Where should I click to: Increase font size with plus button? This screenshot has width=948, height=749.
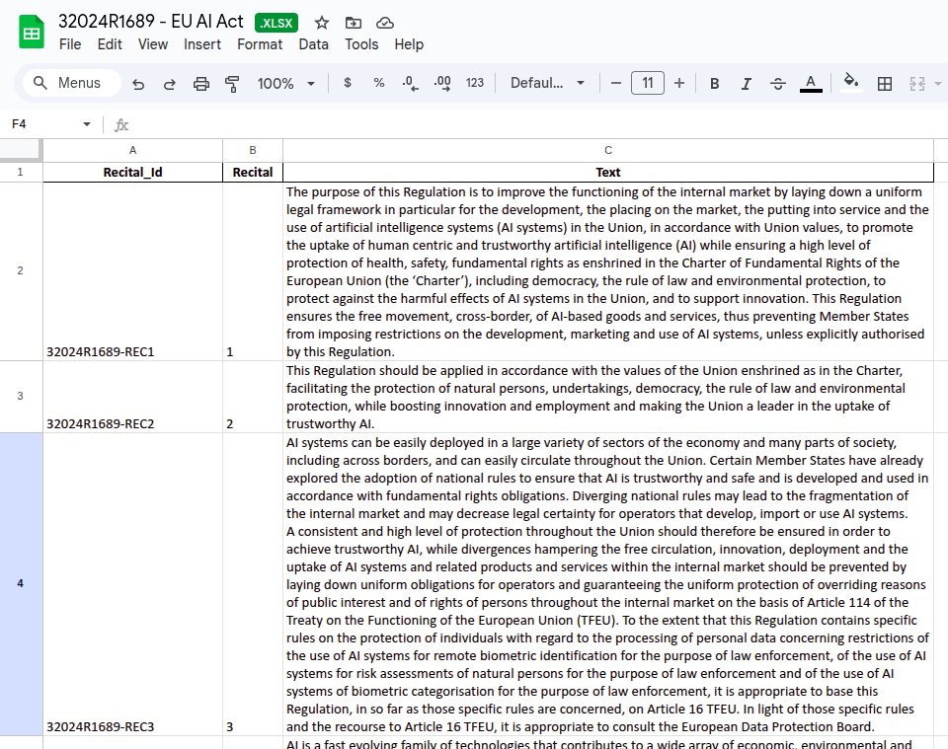click(x=679, y=83)
